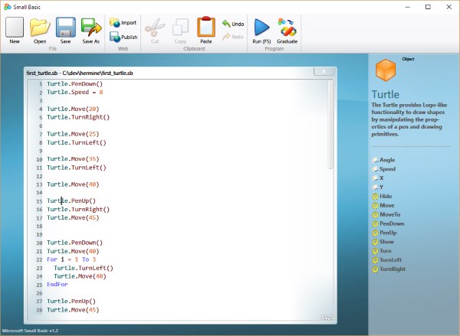Select the Hide operation in help list
The width and height of the screenshot is (460, 336).
[382, 196]
